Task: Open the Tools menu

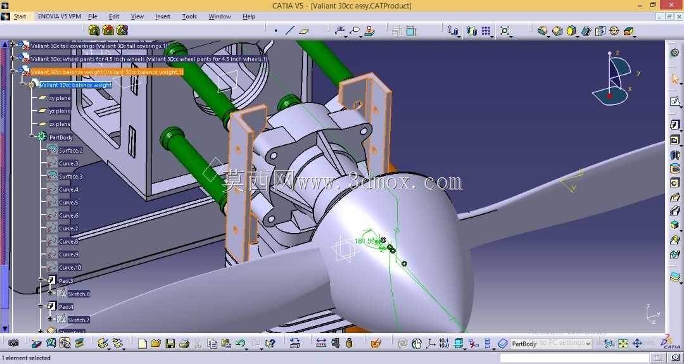Action: (189, 16)
